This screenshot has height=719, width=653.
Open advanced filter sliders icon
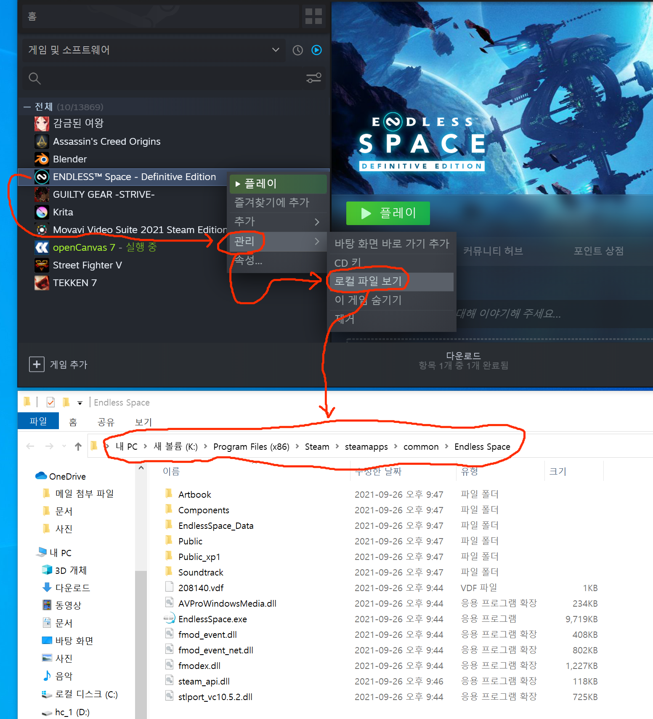pyautogui.click(x=313, y=78)
